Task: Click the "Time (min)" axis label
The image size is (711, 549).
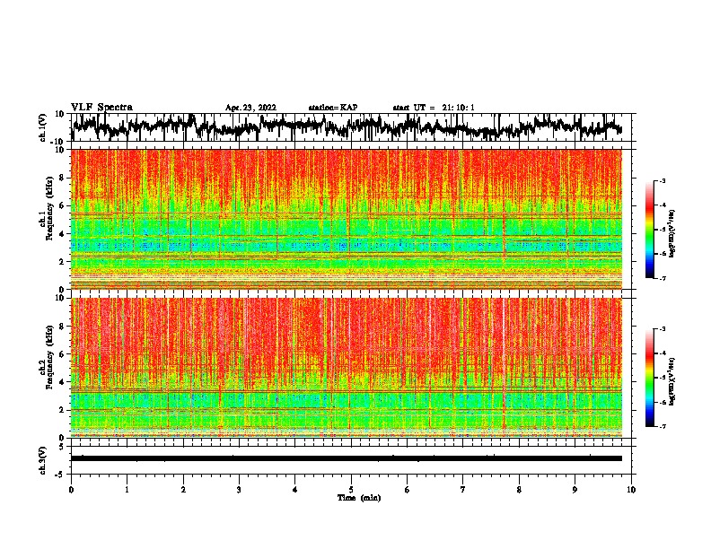Action: [359, 498]
